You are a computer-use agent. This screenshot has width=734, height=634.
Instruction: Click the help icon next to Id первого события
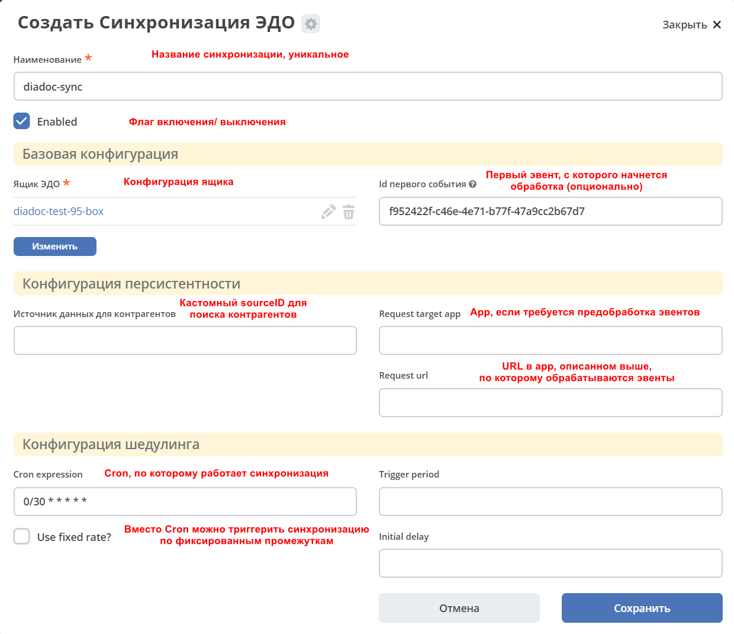click(472, 184)
